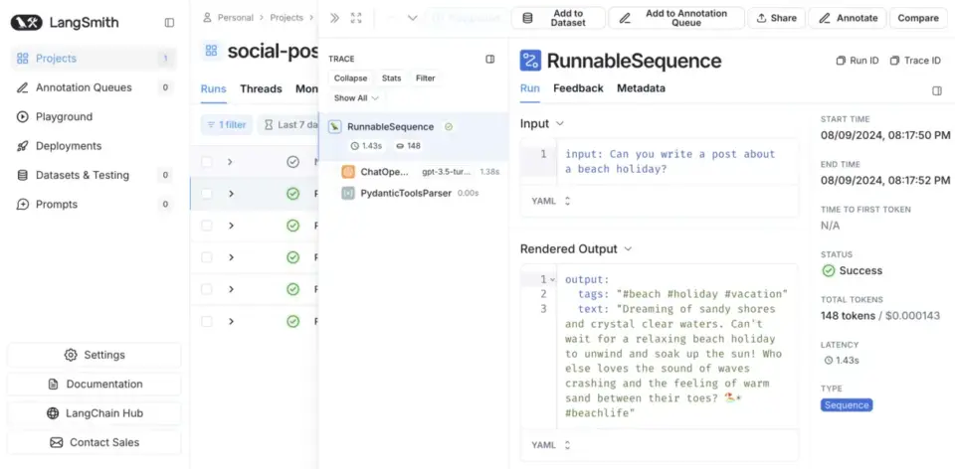Image resolution: width=955 pixels, height=469 pixels.
Task: Click the Settings button
Action: click(x=95, y=355)
